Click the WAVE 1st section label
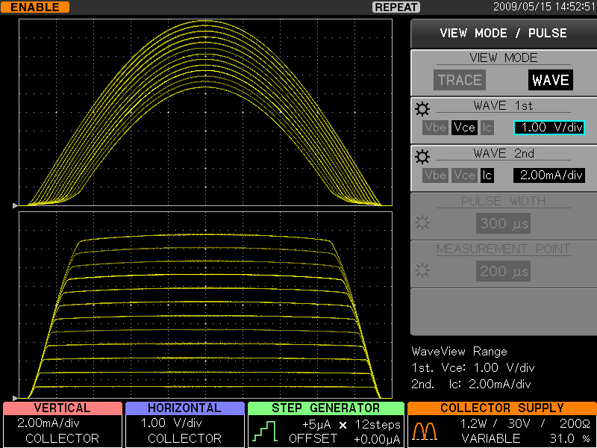 pyautogui.click(x=503, y=105)
